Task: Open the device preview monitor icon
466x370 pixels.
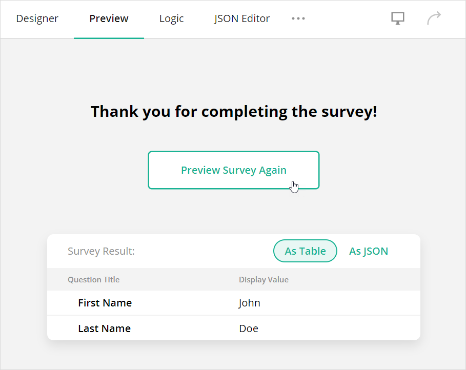Action: [398, 18]
